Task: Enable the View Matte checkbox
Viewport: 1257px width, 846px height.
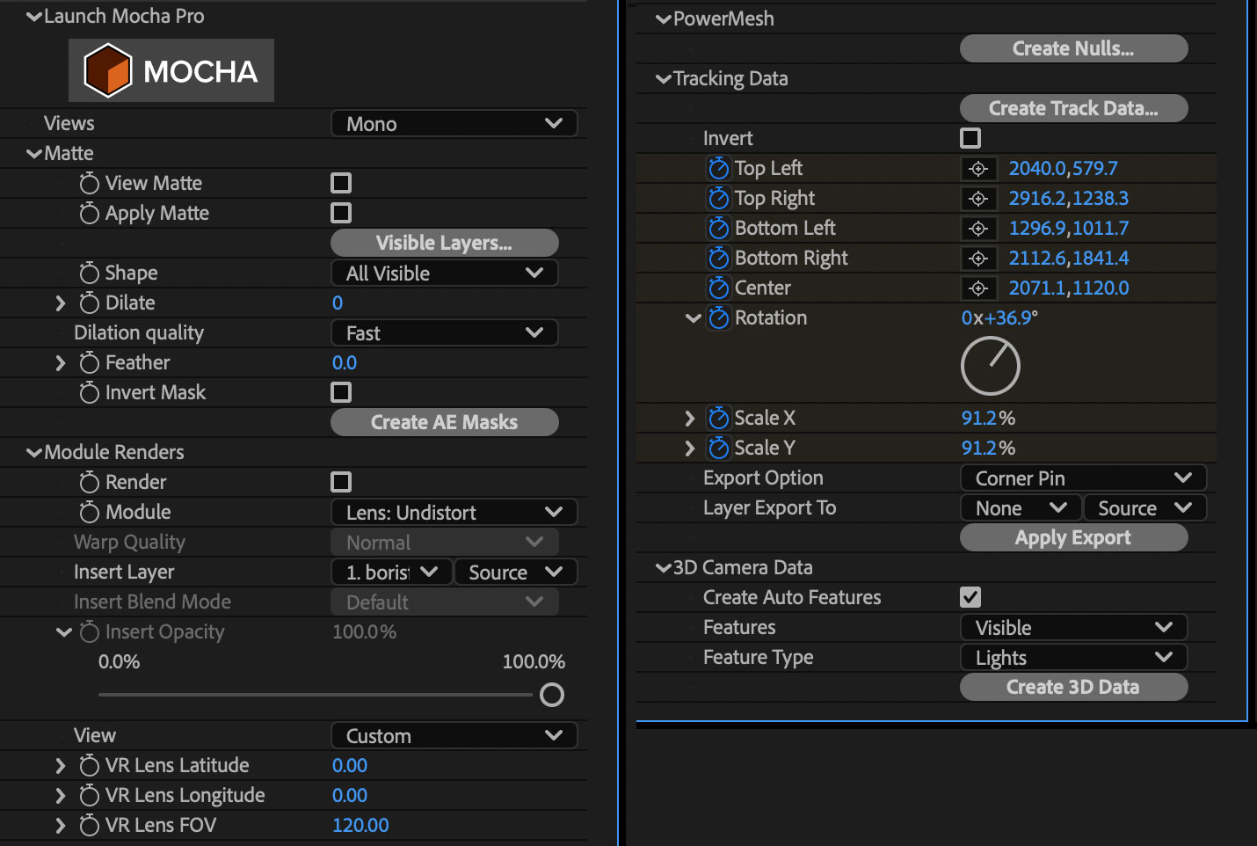Action: [341, 183]
